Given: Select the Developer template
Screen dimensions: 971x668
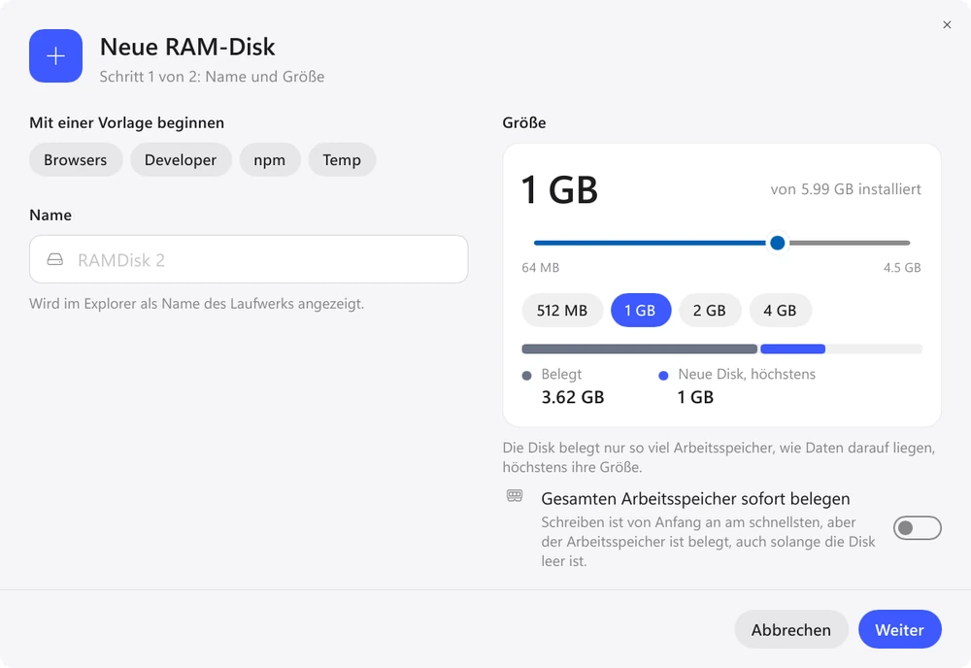Looking at the screenshot, I should tap(181, 160).
